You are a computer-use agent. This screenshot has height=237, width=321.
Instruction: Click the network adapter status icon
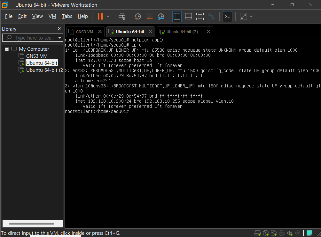coord(274,233)
